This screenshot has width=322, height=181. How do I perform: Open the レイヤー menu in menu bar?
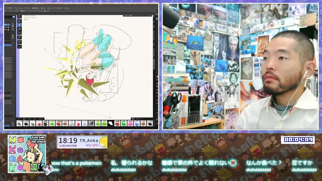(27, 8)
